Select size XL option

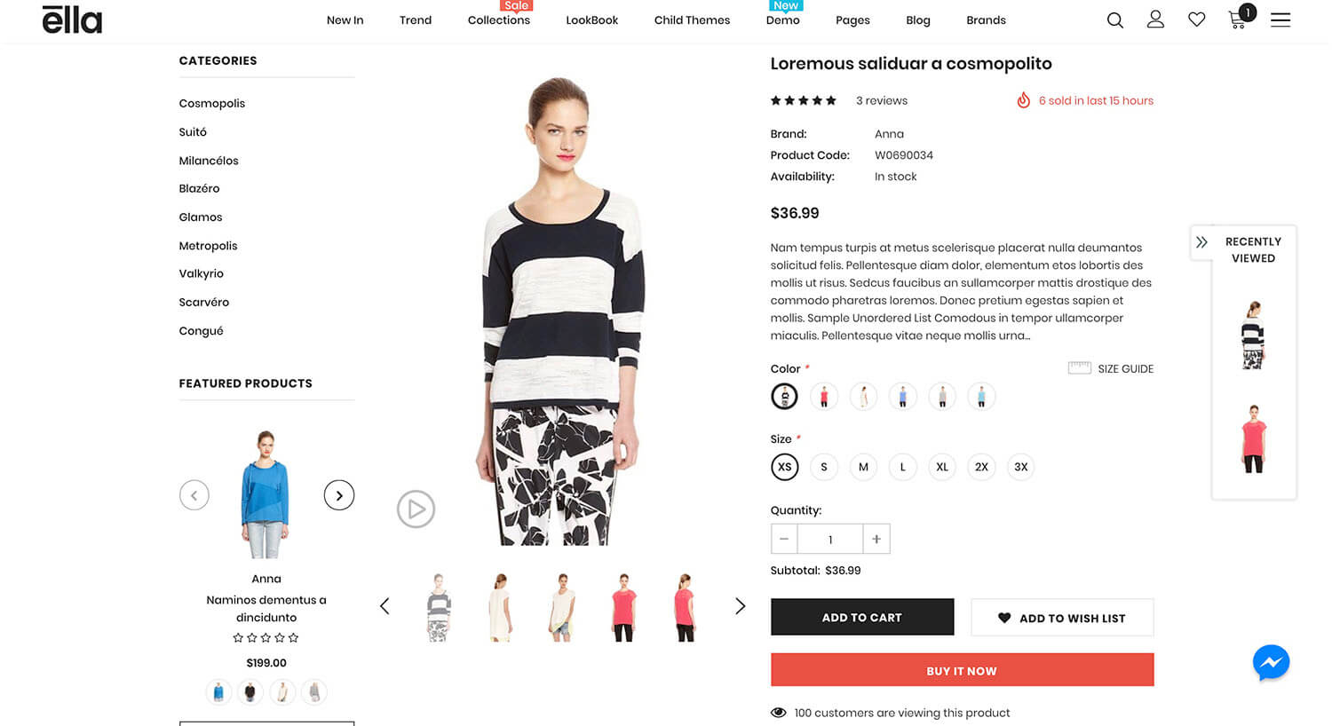tap(942, 467)
